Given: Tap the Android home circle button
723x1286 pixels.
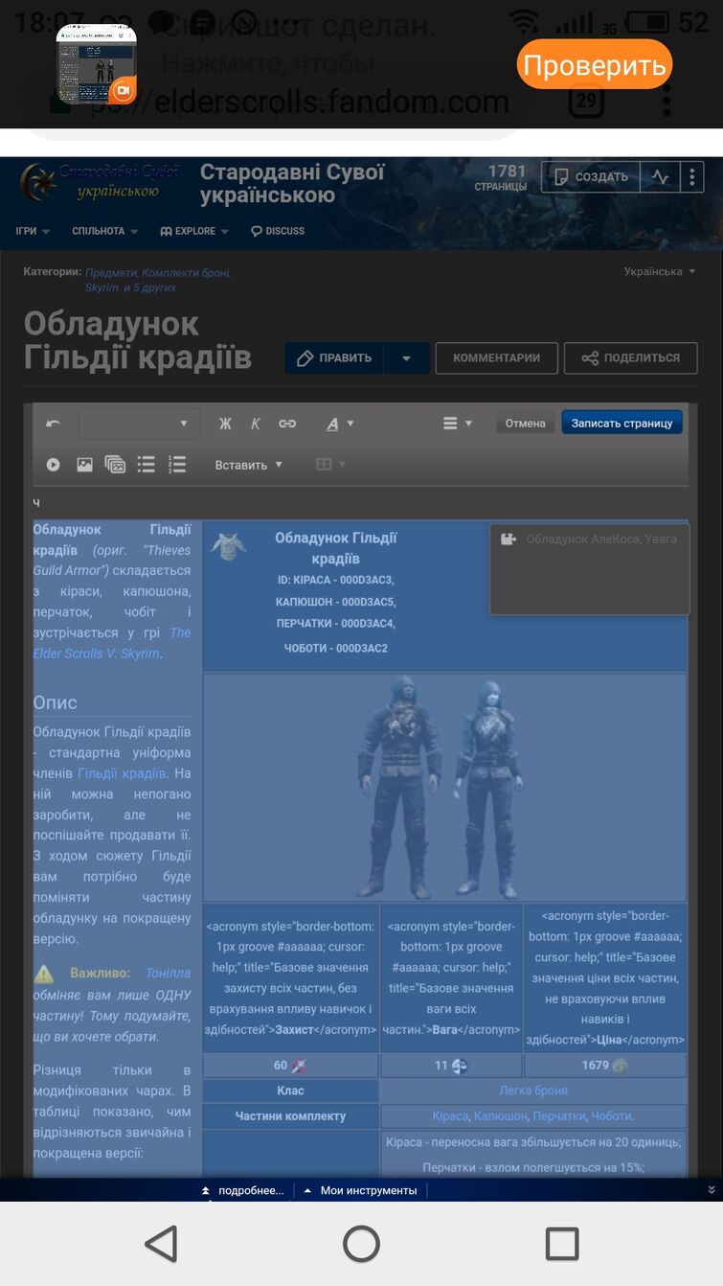Looking at the screenshot, I should [x=361, y=1244].
